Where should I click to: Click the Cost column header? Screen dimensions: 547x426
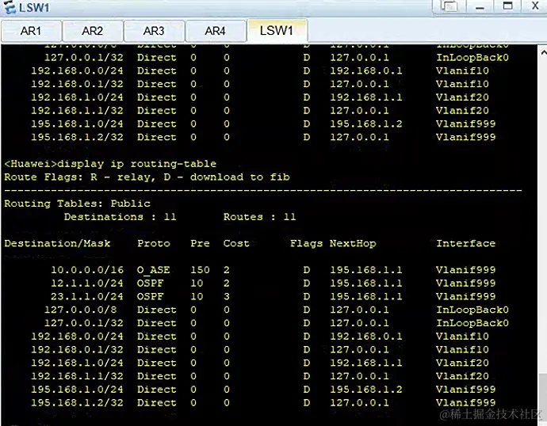[x=236, y=243]
